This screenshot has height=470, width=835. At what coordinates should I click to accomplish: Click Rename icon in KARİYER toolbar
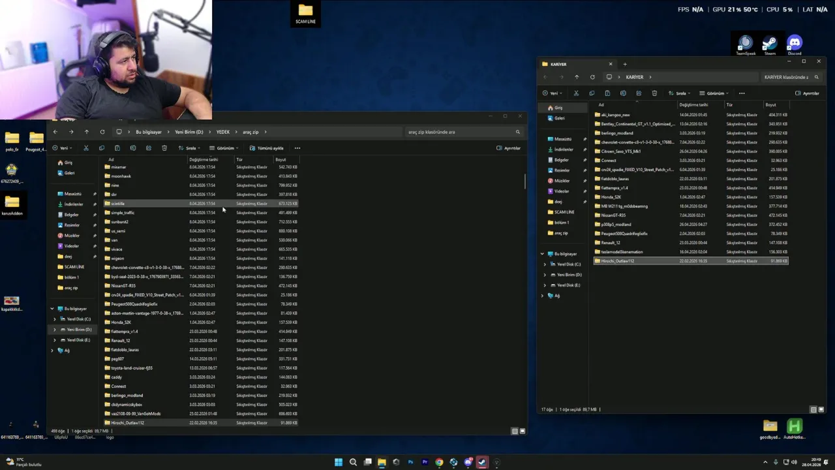click(x=623, y=93)
